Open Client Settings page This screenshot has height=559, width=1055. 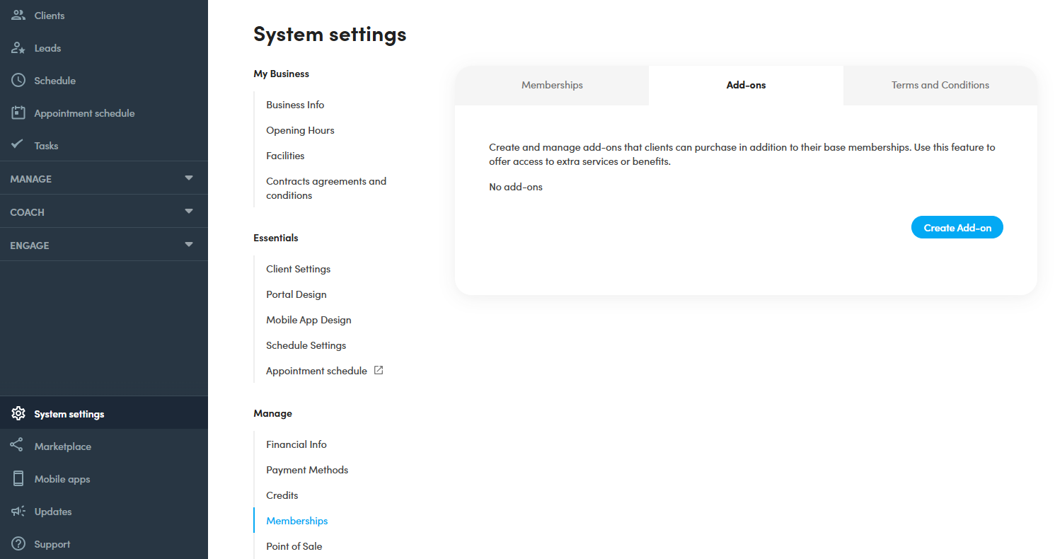click(298, 269)
